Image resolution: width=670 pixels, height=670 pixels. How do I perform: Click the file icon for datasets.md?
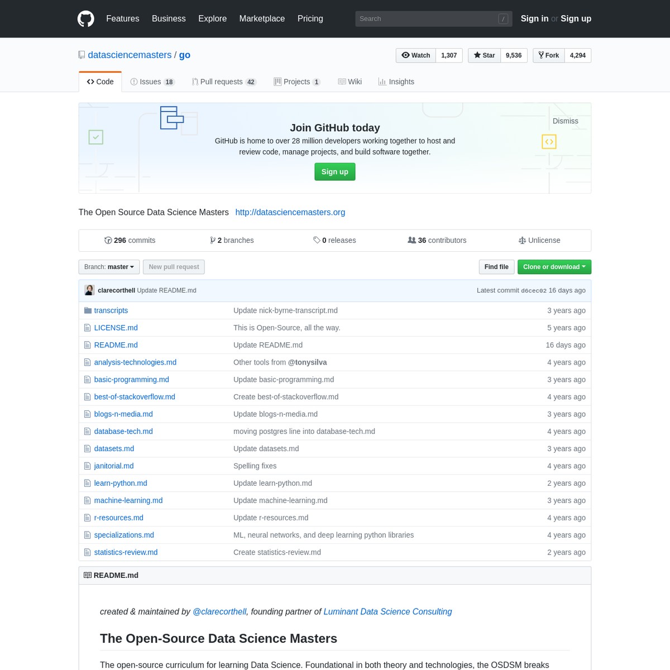tap(87, 449)
